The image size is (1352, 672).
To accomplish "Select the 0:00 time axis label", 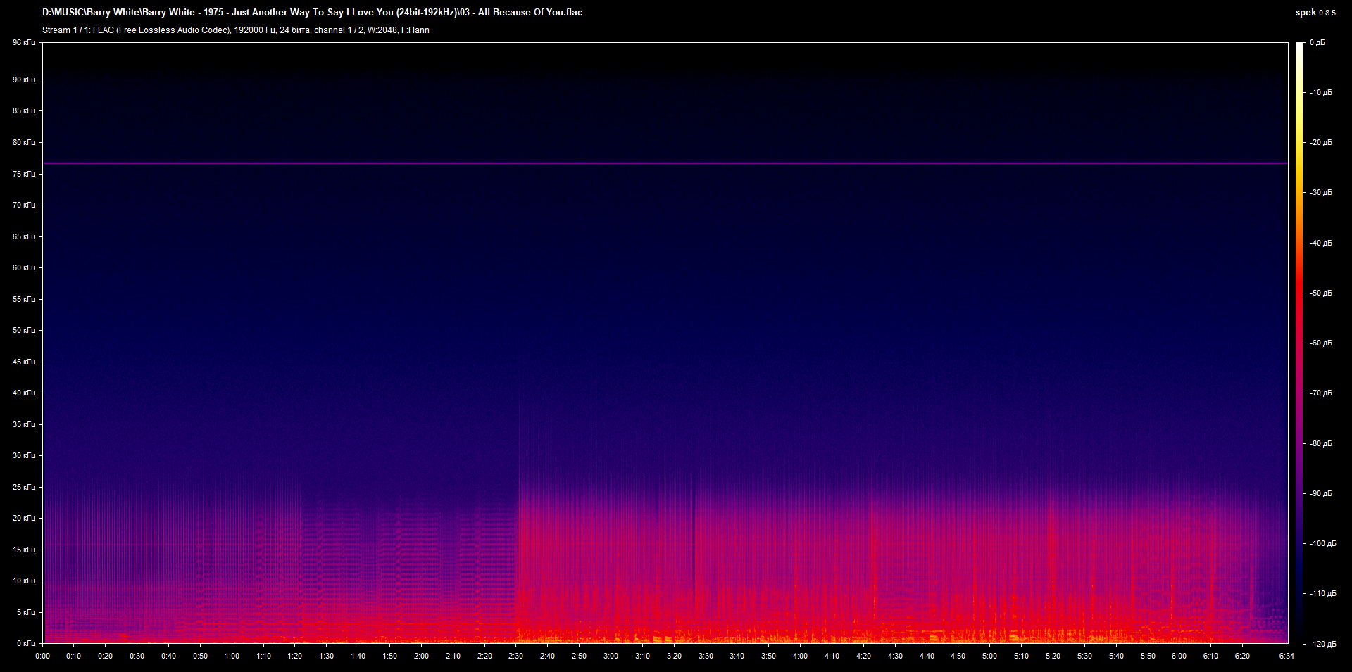I will pos(42,656).
